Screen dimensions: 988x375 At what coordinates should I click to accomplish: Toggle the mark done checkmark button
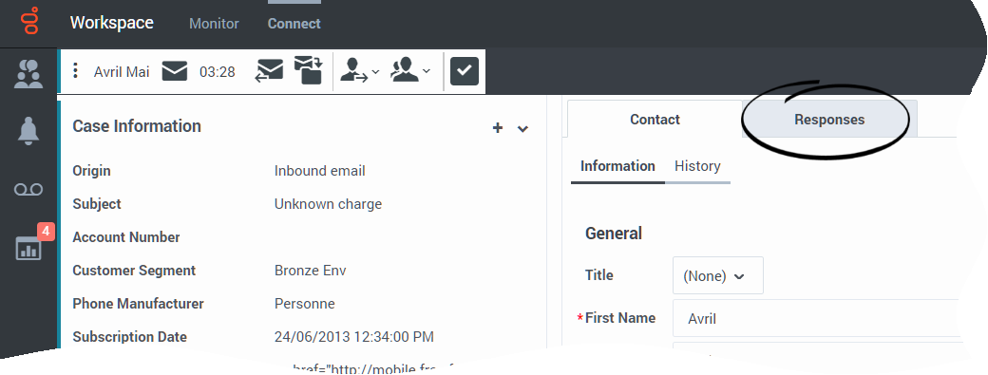tap(465, 71)
